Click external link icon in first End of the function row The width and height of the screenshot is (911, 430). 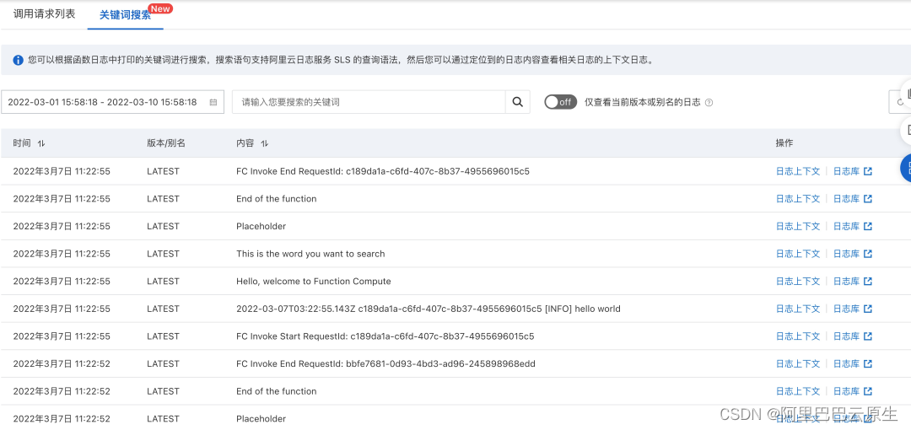[x=868, y=199]
